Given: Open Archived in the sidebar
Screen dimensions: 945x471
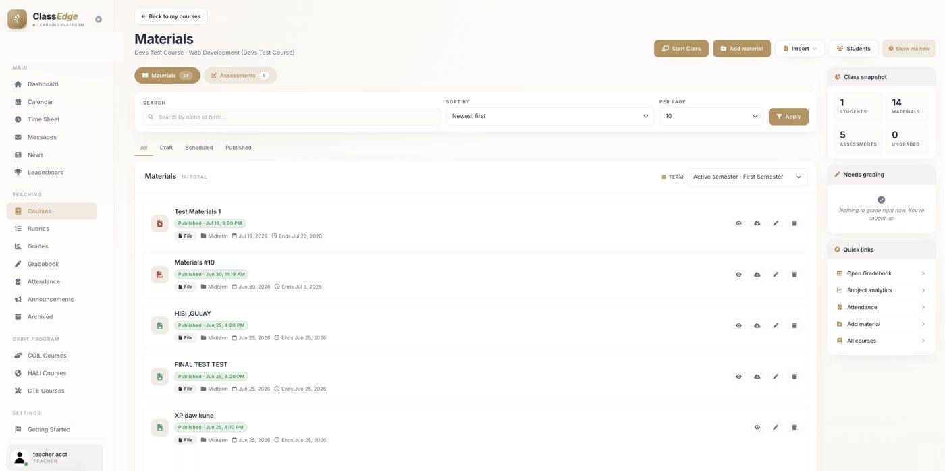Looking at the screenshot, I should (x=52, y=316).
